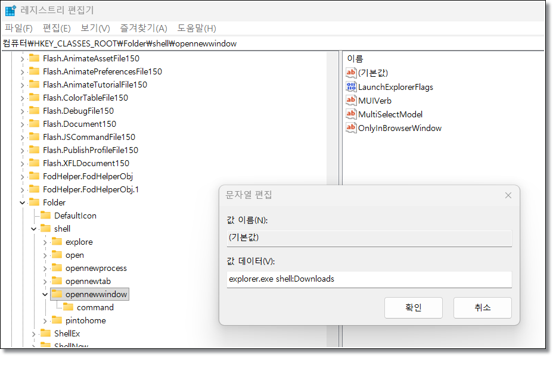Click the pintohome key folder icon
The width and height of the screenshot is (553, 365).
pos(57,320)
